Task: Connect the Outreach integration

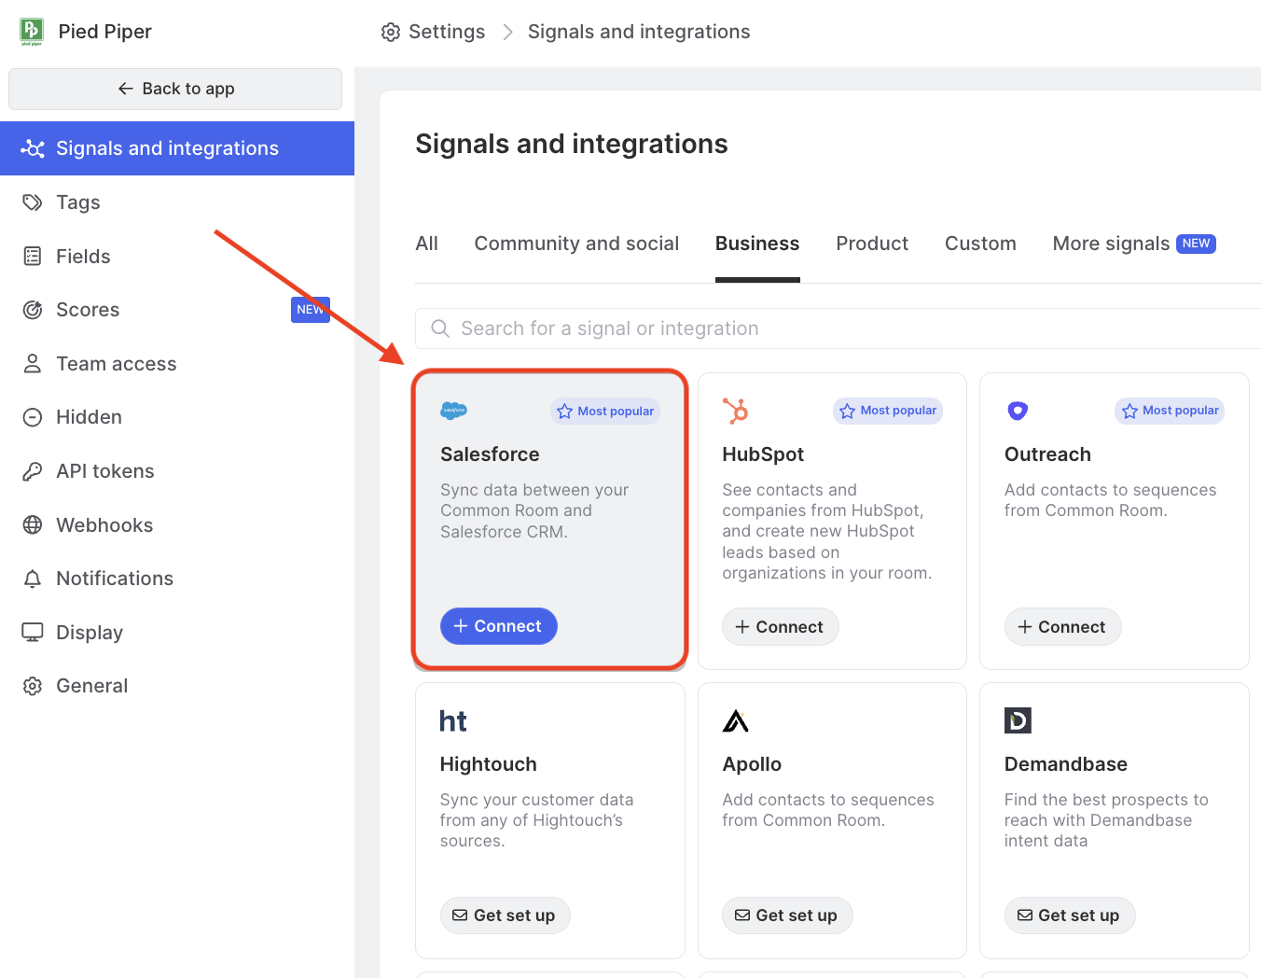Action: [1062, 627]
